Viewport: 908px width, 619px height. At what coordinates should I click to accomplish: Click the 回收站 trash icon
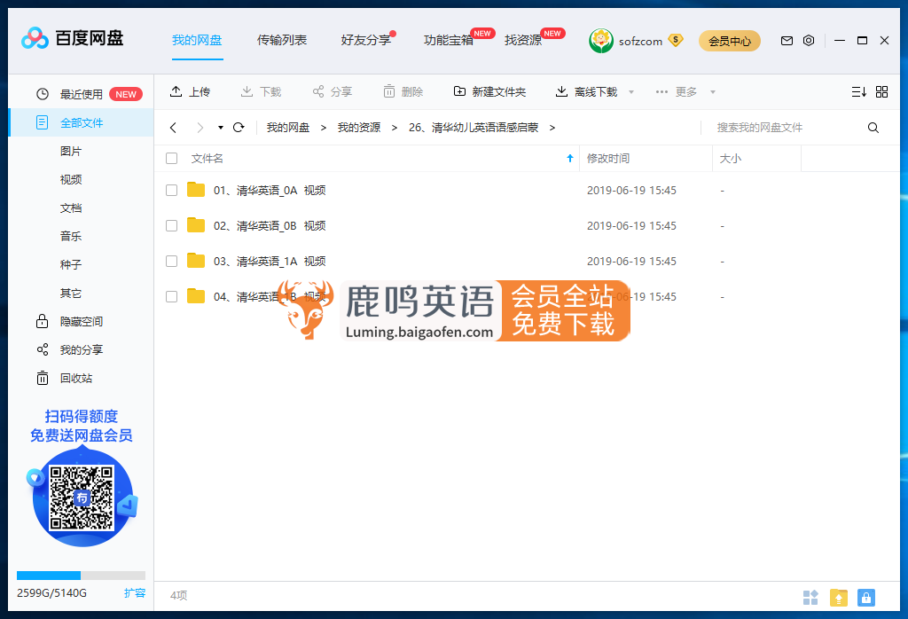pyautogui.click(x=43, y=378)
